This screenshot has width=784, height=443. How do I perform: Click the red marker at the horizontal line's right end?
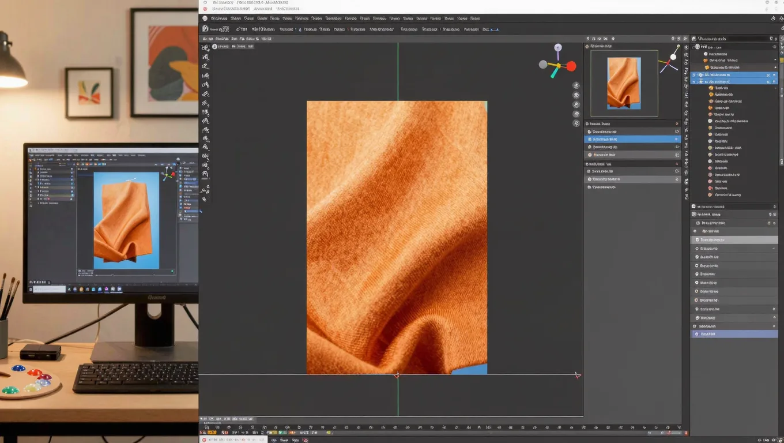[x=578, y=376]
